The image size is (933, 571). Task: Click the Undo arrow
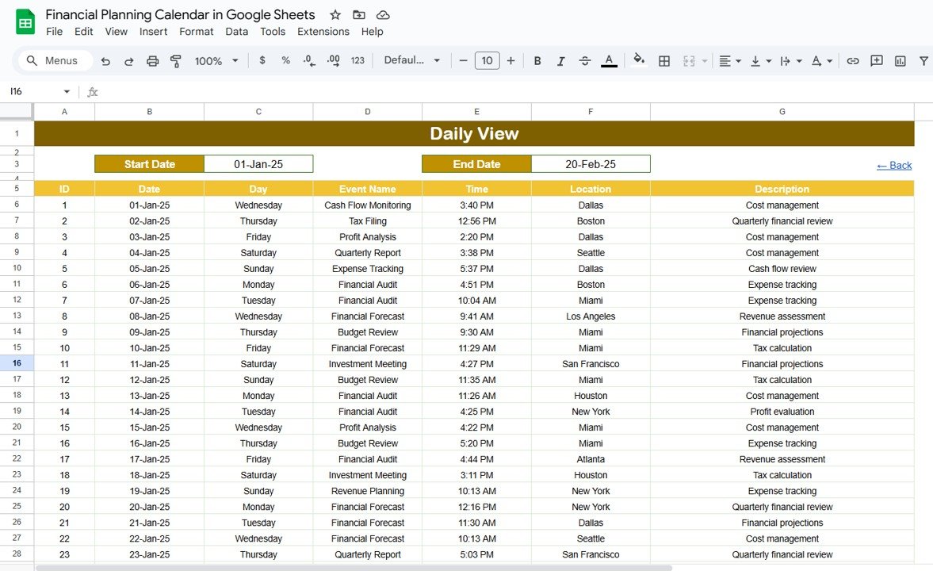coord(105,61)
